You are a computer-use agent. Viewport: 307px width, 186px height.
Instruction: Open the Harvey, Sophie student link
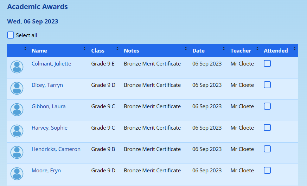pyautogui.click(x=49, y=128)
